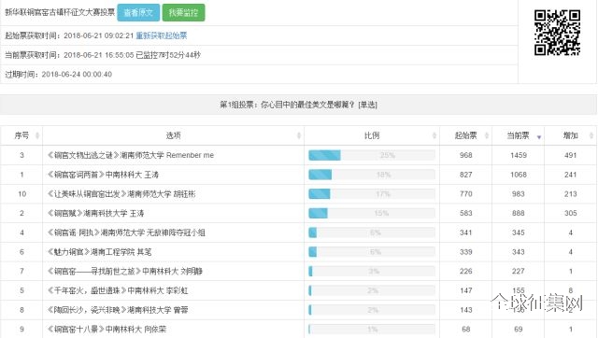This screenshot has height=338, width=598.
Task: Click the QR code image
Action: point(557,33)
